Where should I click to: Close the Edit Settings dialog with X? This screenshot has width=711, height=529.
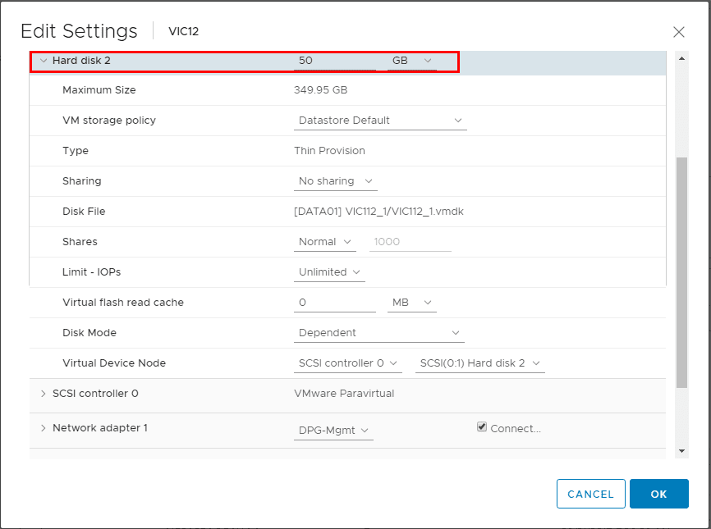[x=679, y=32]
